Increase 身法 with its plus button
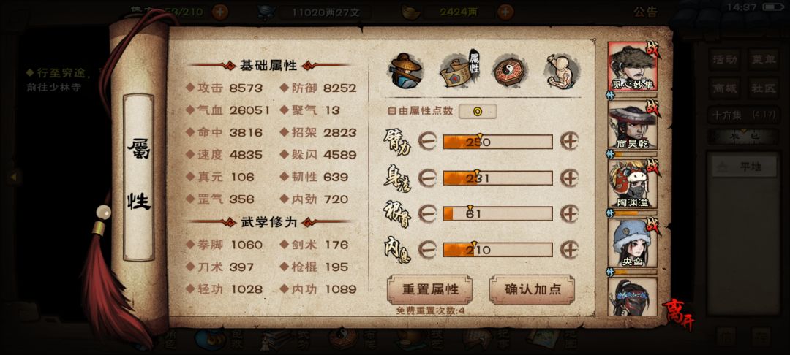Screen dimensions: 790x355 (x=569, y=178)
